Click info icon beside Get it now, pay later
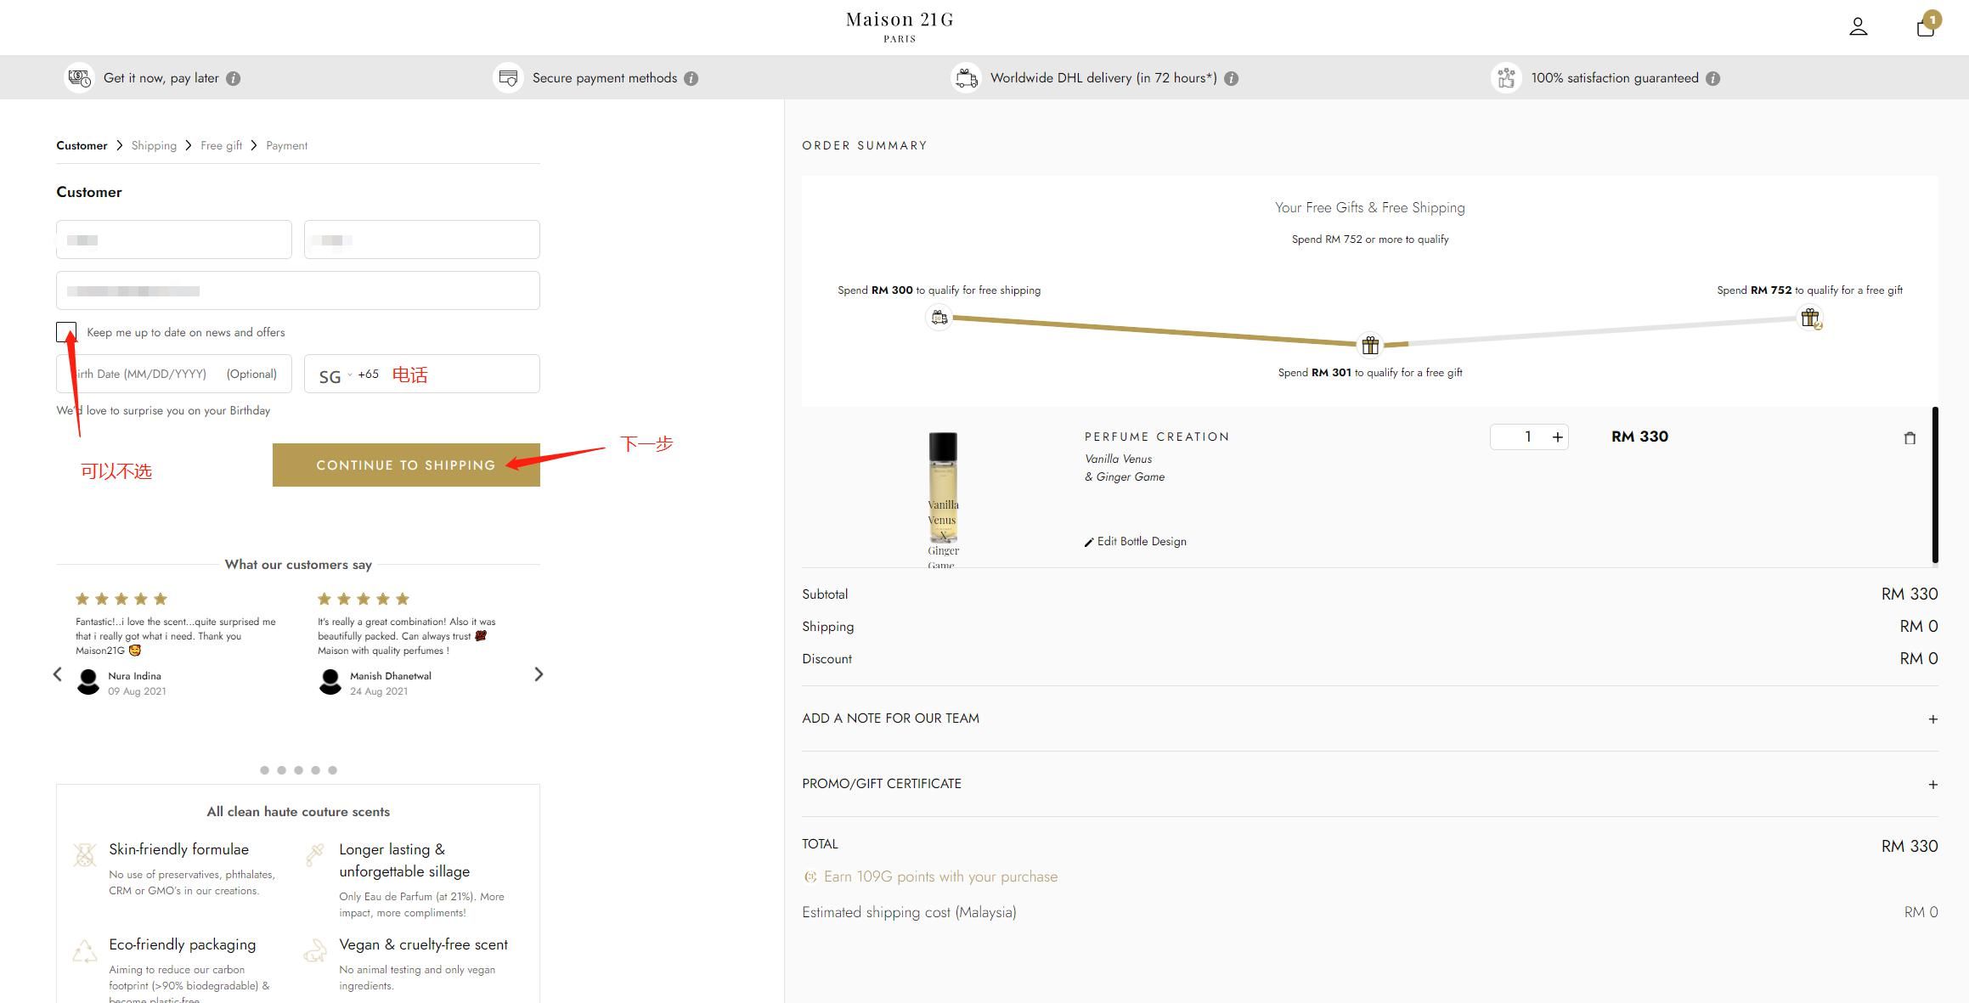 pos(234,78)
